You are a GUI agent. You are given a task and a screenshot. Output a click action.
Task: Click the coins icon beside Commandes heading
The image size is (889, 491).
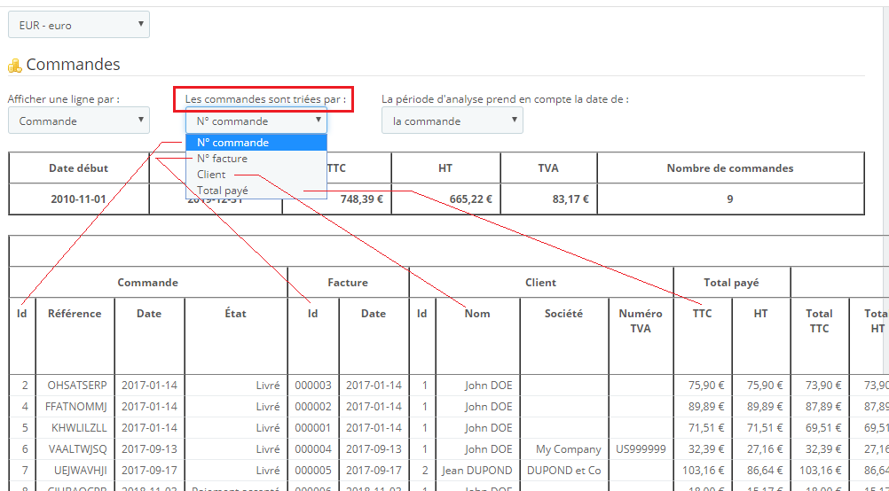[14, 65]
